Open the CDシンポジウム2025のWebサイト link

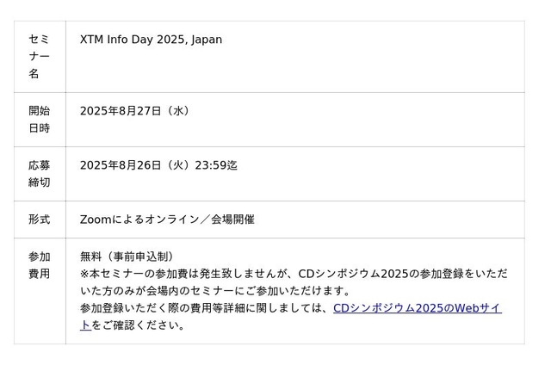pos(417,308)
